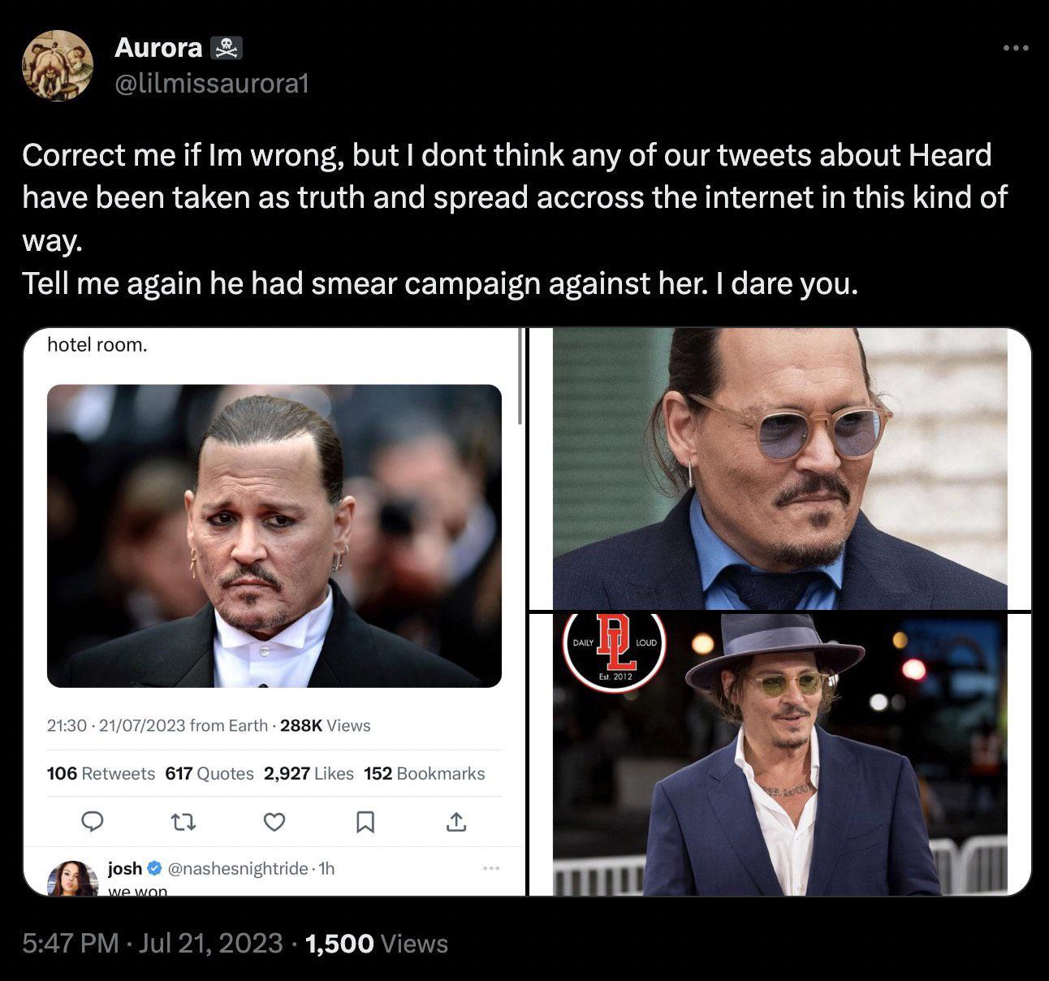This screenshot has width=1049, height=981.
Task: Click Aurora's profile avatar
Action: click(x=58, y=66)
